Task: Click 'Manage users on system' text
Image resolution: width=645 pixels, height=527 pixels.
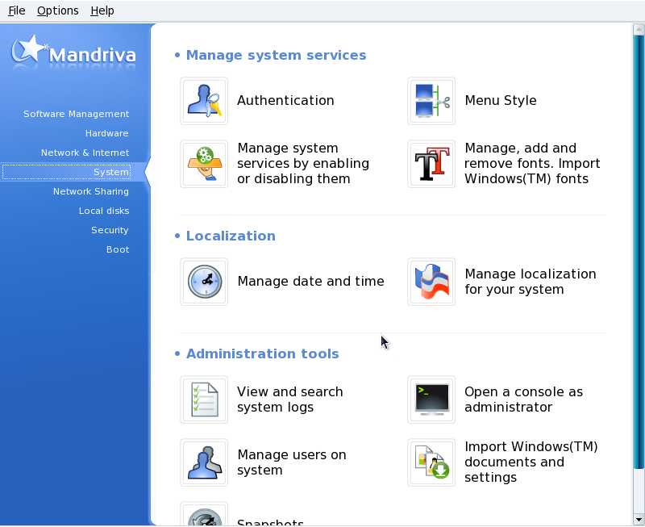Action: (x=292, y=462)
